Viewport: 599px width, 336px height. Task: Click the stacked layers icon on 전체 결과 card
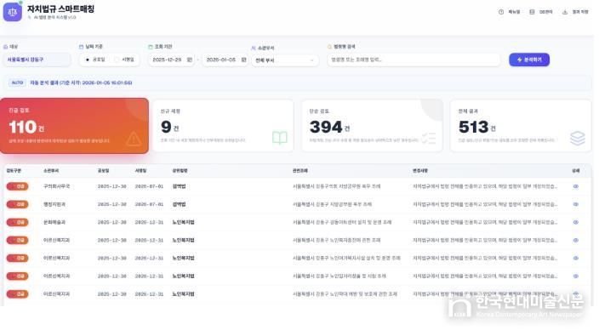(577, 138)
